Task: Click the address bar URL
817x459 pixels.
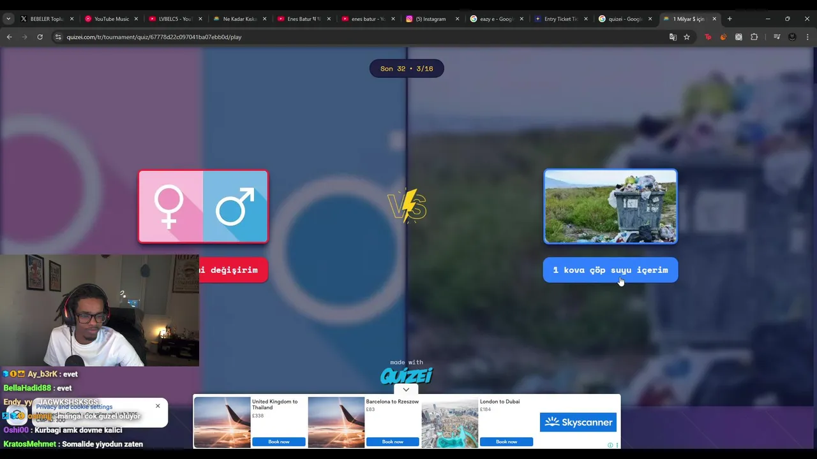Action: pos(154,37)
